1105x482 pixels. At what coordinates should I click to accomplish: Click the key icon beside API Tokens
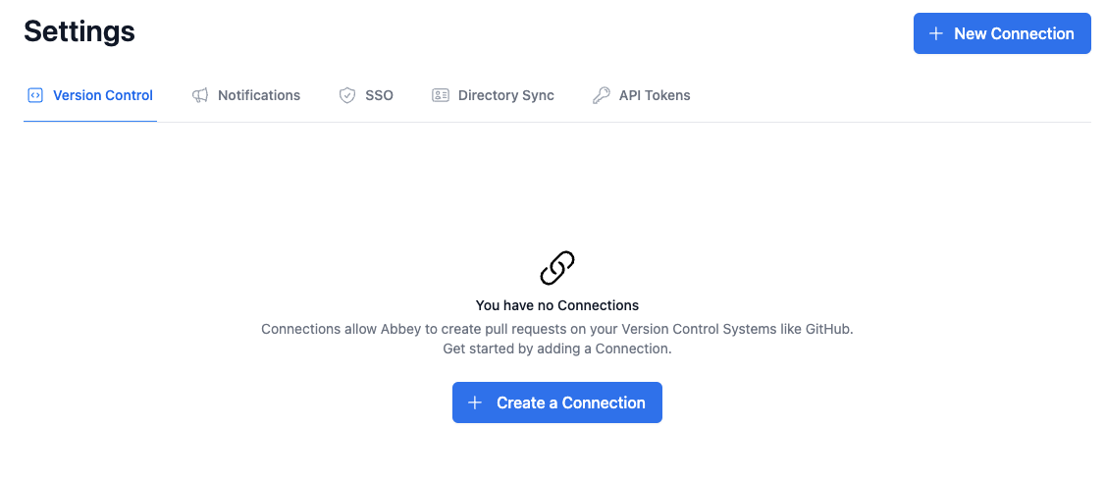pyautogui.click(x=602, y=96)
